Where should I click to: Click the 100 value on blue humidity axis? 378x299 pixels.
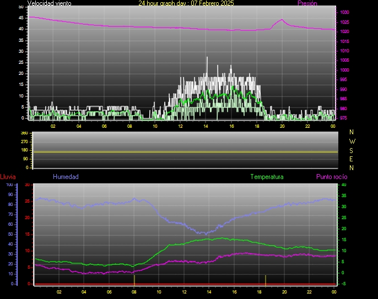(x=10, y=185)
